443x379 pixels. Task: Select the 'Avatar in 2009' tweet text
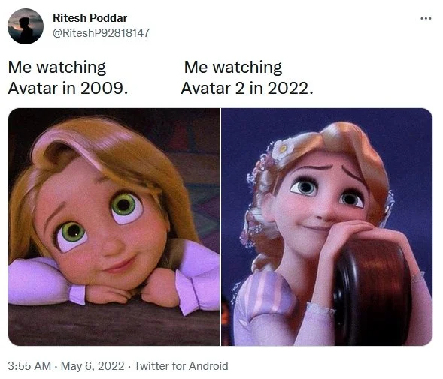68,88
